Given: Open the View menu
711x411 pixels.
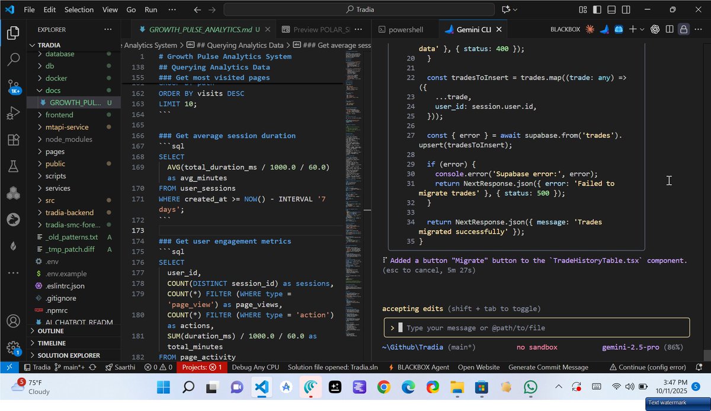Looking at the screenshot, I should (x=110, y=9).
